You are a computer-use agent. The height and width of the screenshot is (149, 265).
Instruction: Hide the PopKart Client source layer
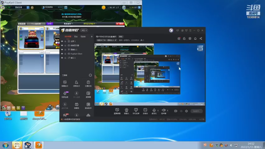[62, 54]
